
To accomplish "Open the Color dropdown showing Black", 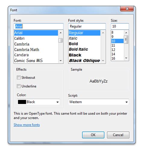I will click(38, 102).
